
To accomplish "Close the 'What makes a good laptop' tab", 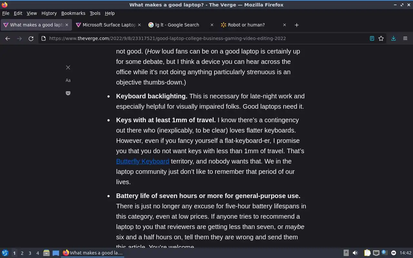I will point(67,25).
